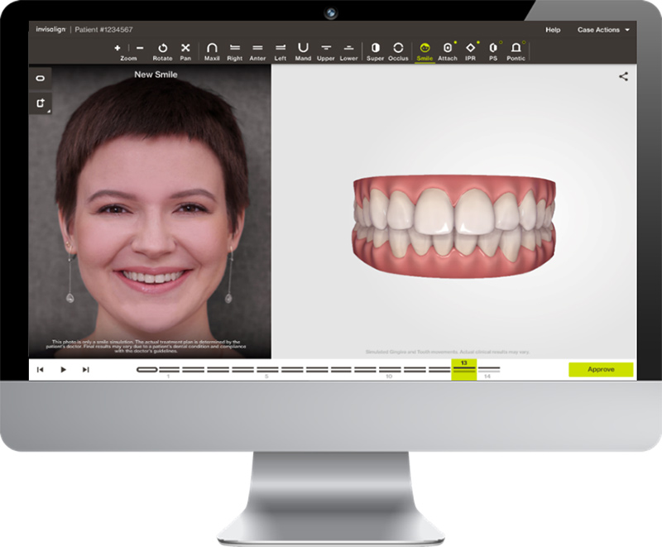662x547 pixels.
Task: Jump to the first stage
Action: pos(40,370)
